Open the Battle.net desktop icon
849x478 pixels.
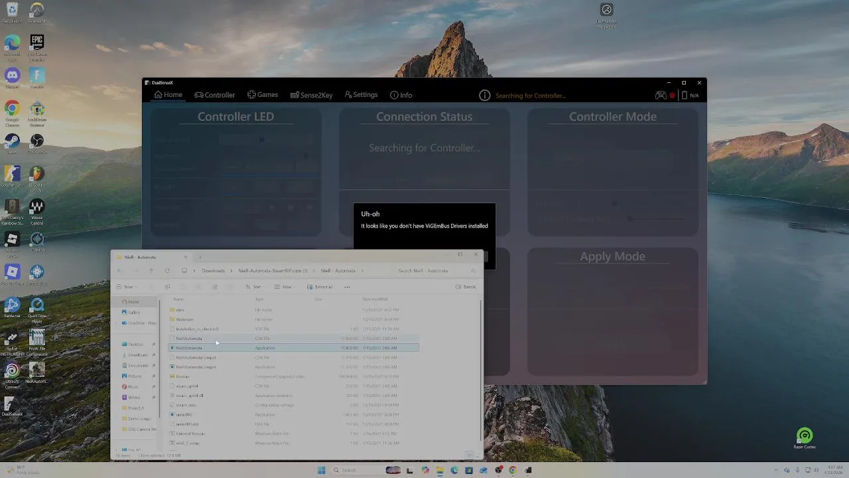click(x=12, y=308)
